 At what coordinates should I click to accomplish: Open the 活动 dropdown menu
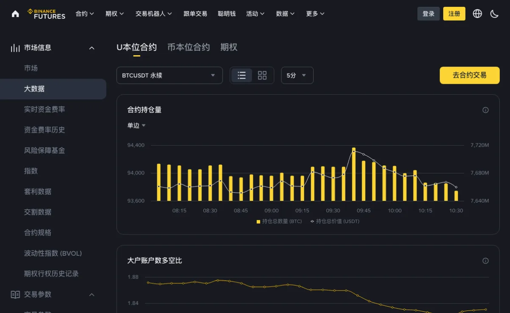[x=255, y=14]
